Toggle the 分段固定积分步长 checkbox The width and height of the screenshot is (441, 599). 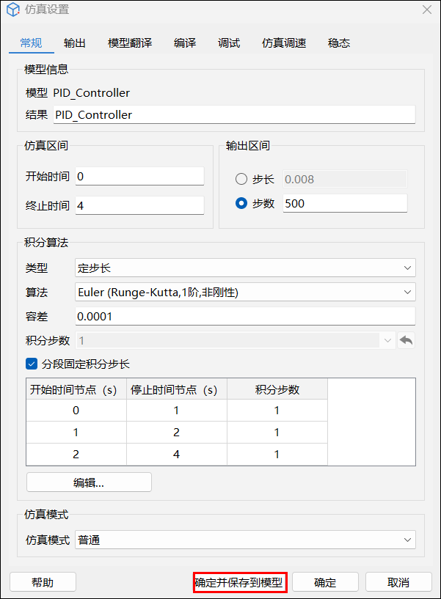pyautogui.click(x=31, y=364)
